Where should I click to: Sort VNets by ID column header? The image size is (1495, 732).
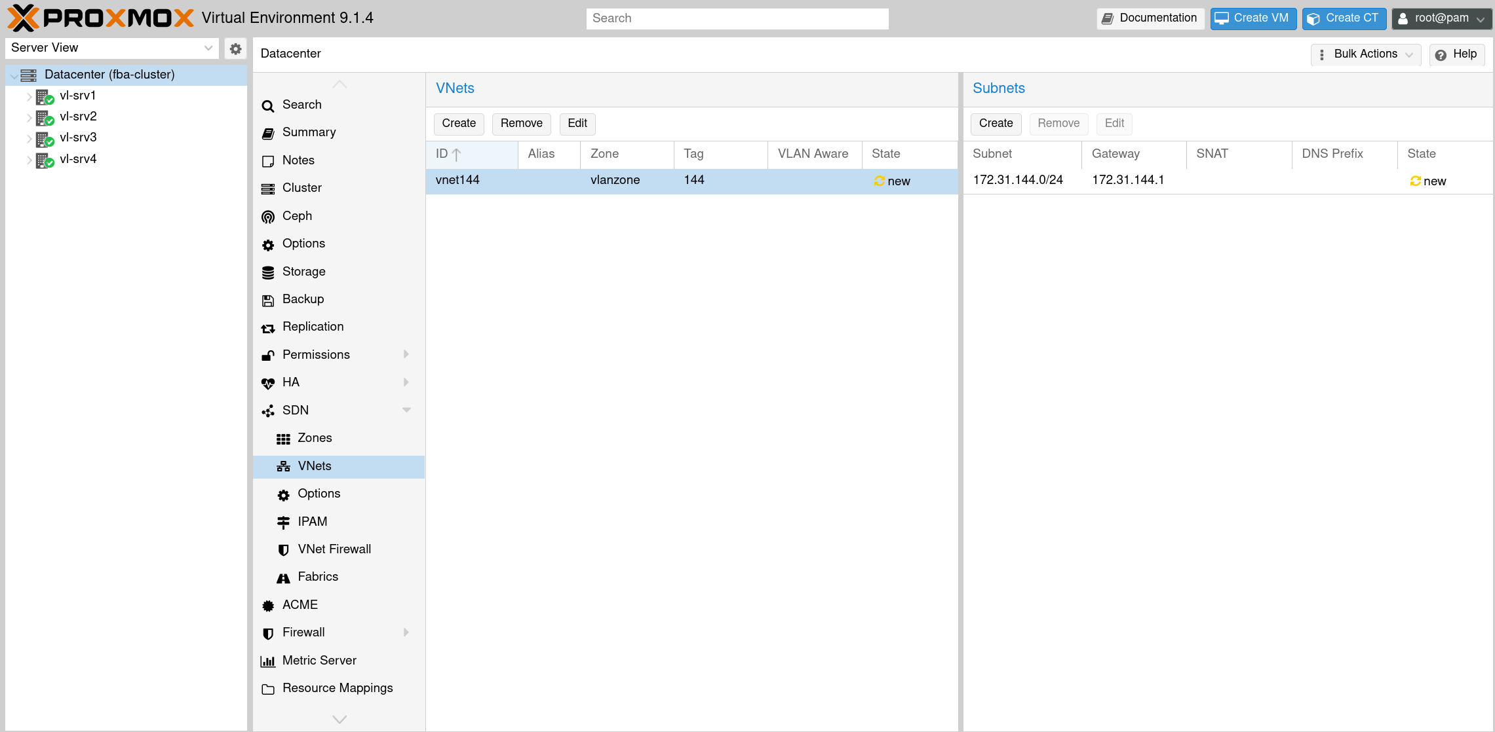[x=471, y=155]
